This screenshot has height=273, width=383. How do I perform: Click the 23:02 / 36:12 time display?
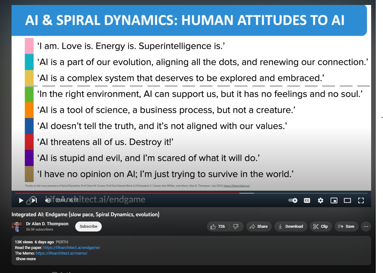coord(67,200)
